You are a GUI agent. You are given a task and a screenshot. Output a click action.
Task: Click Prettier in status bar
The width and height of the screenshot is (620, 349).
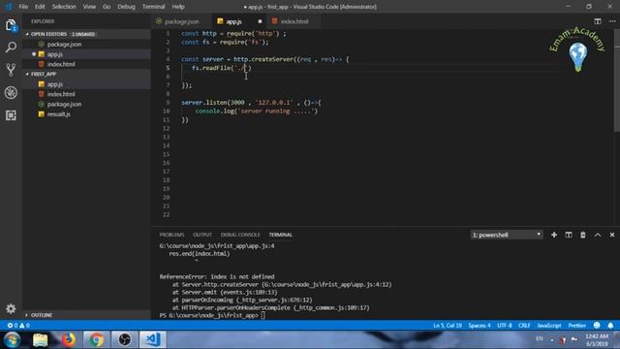pos(577,326)
